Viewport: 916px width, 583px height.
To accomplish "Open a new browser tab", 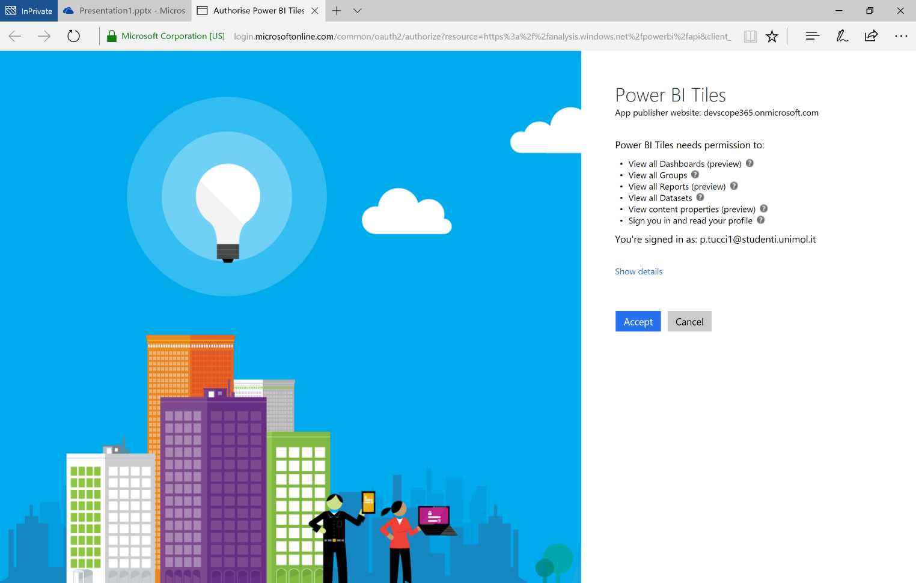I will (x=336, y=10).
